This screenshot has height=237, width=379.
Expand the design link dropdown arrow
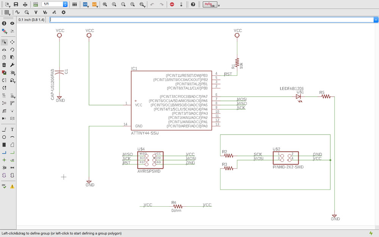[219, 6]
